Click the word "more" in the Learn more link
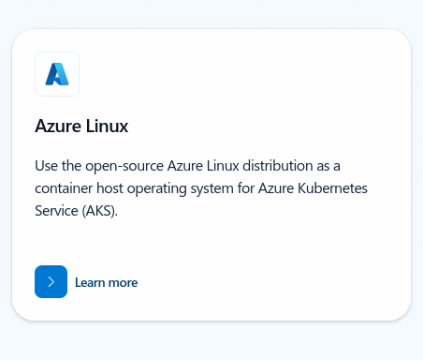 click(x=124, y=283)
